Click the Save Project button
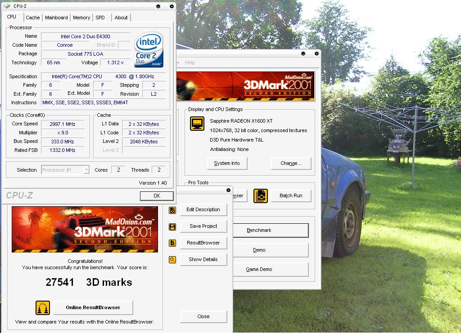The height and width of the screenshot is (333, 461). [203, 226]
